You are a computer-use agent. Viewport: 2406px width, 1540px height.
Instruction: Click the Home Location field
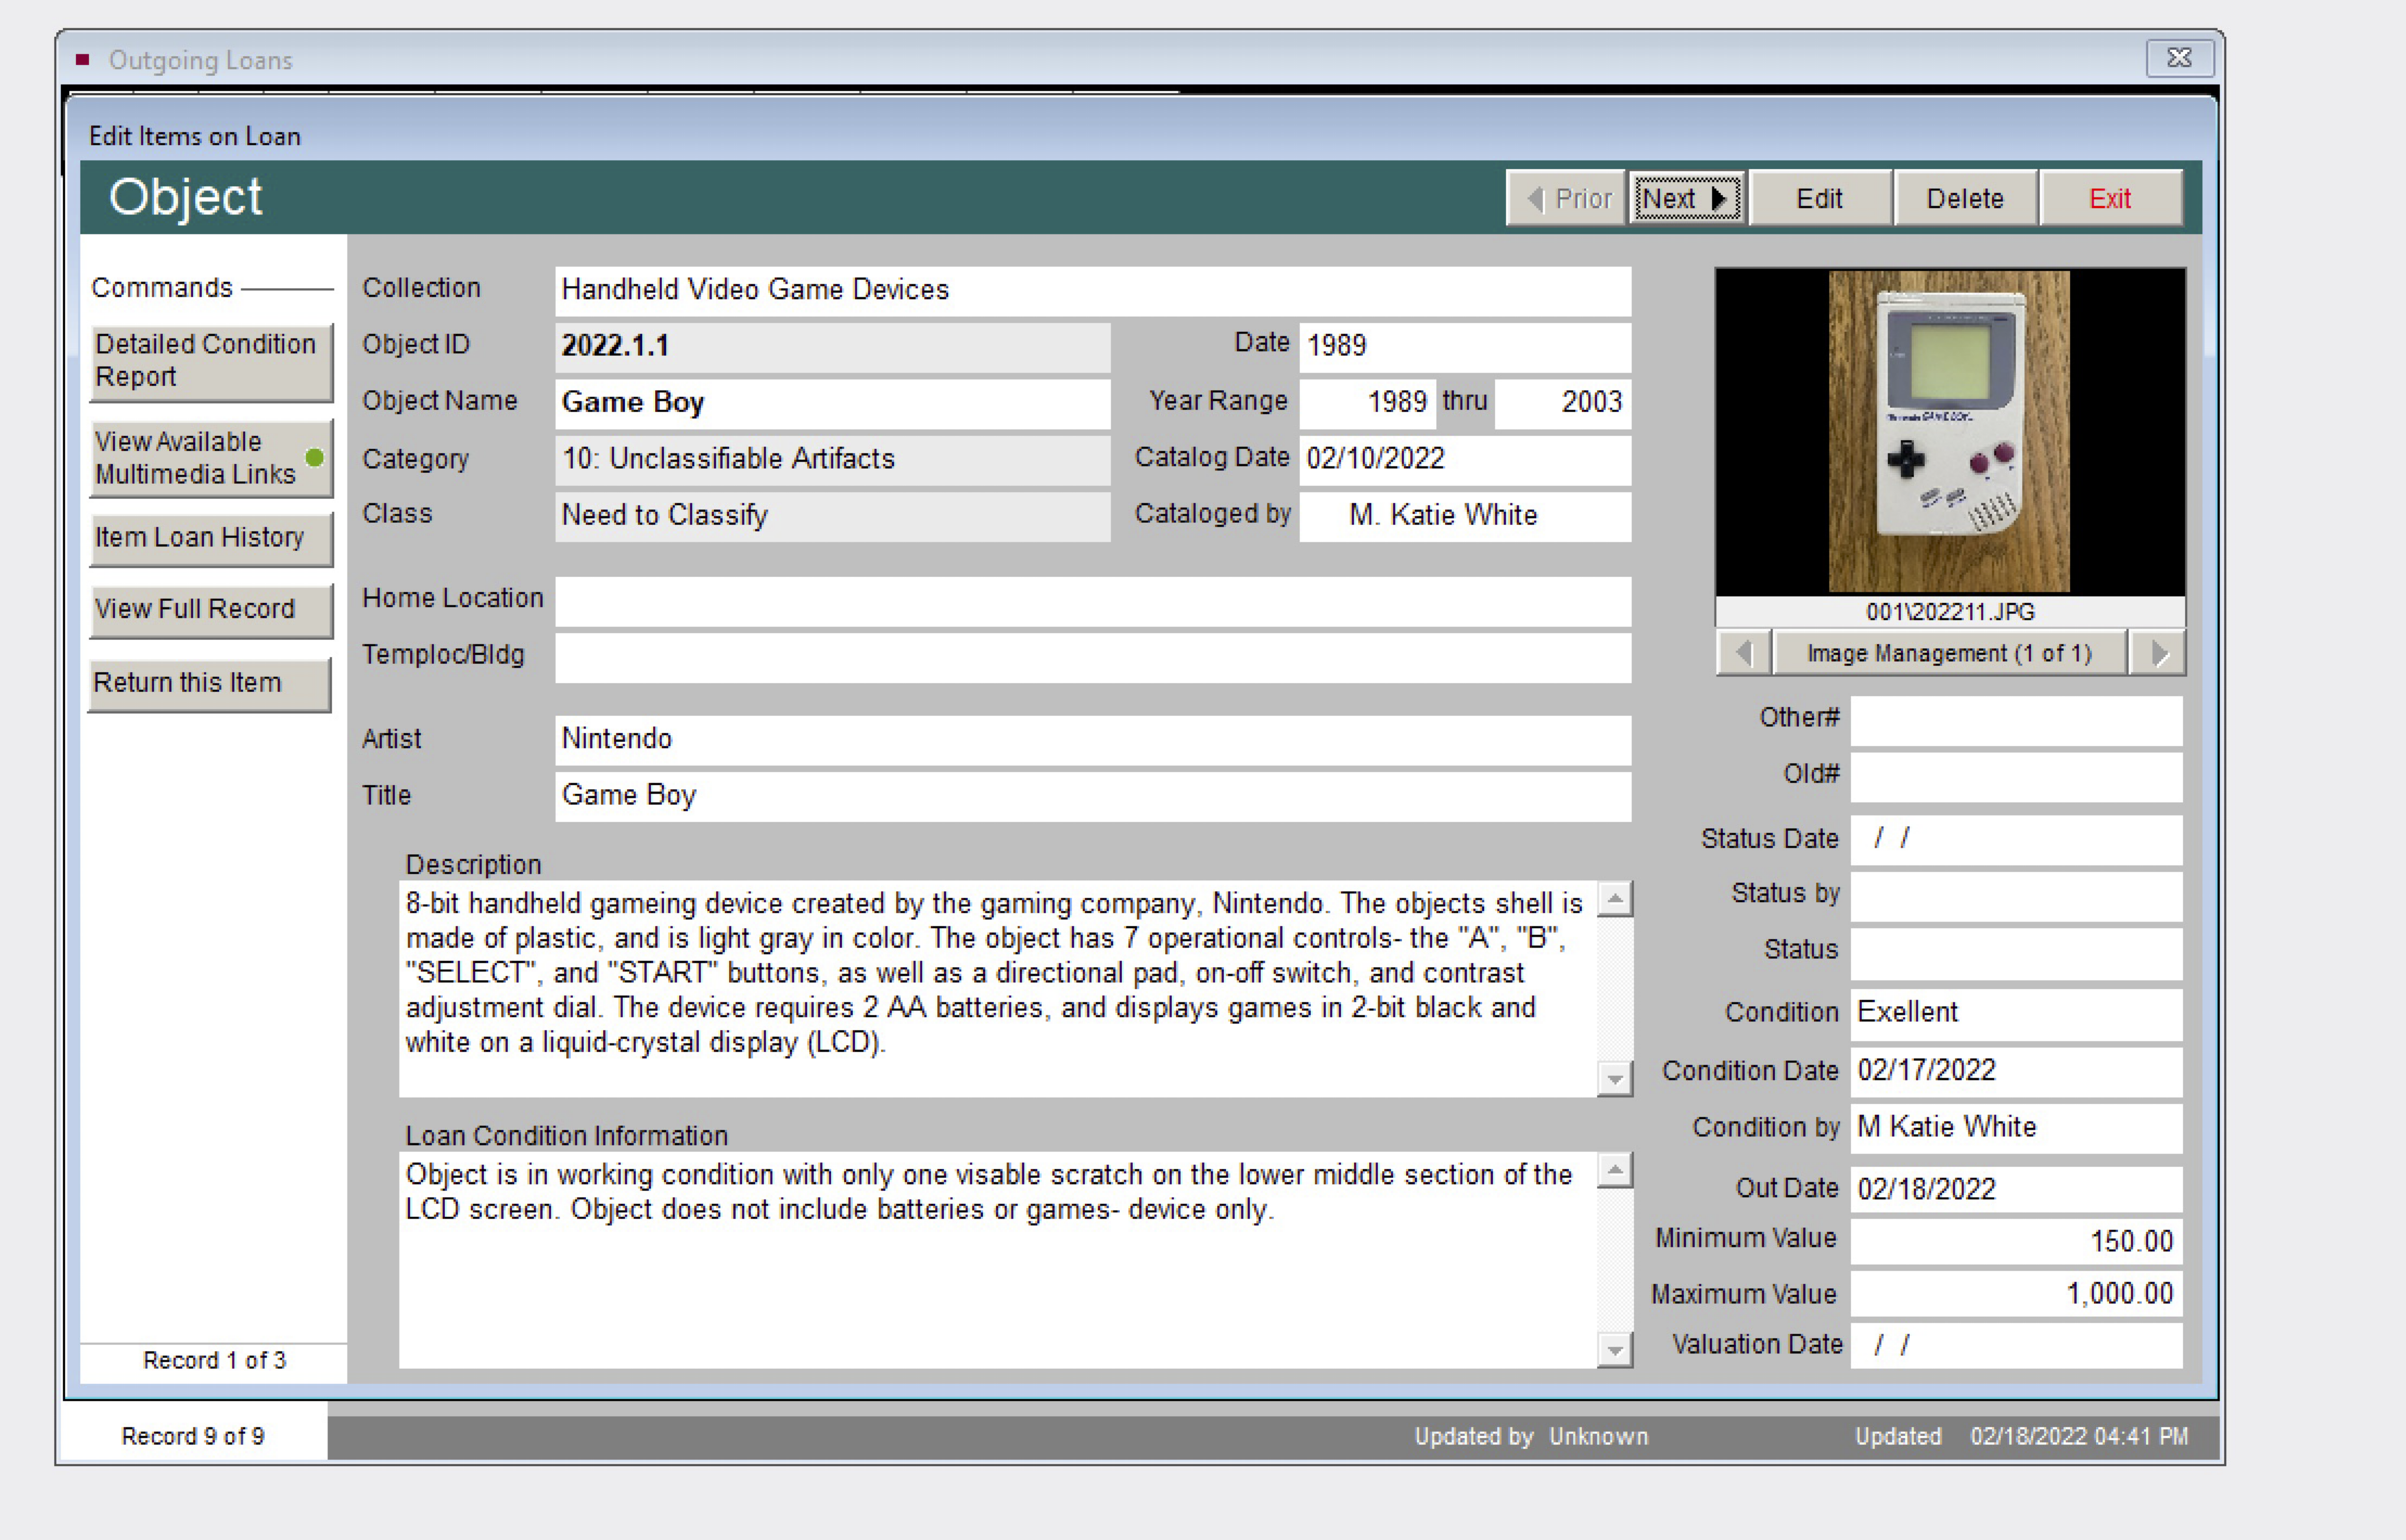click(1092, 600)
